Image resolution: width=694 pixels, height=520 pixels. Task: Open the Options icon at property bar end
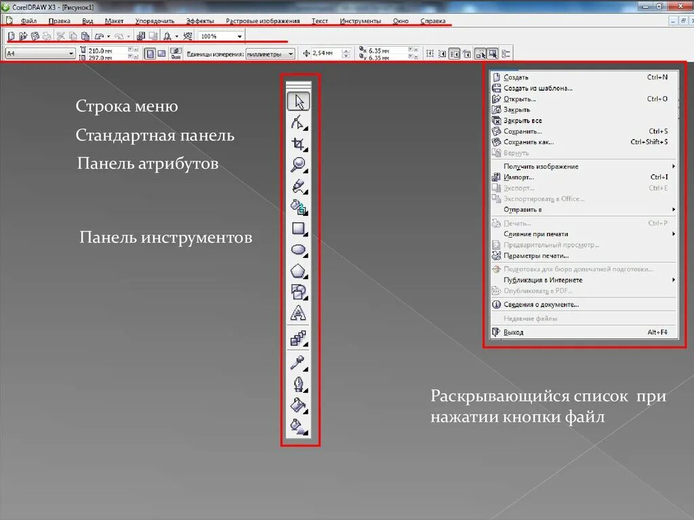(x=506, y=54)
